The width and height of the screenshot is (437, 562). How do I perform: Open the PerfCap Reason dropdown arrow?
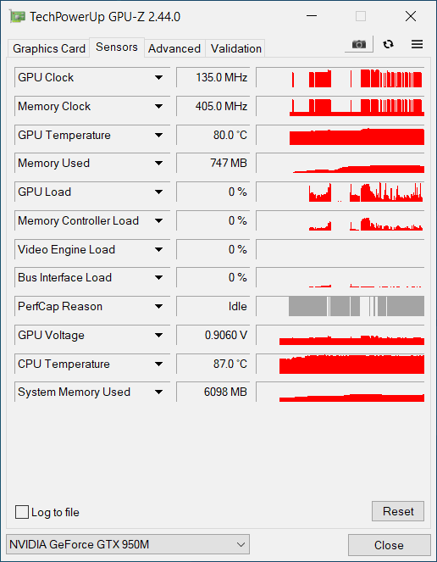[158, 307]
